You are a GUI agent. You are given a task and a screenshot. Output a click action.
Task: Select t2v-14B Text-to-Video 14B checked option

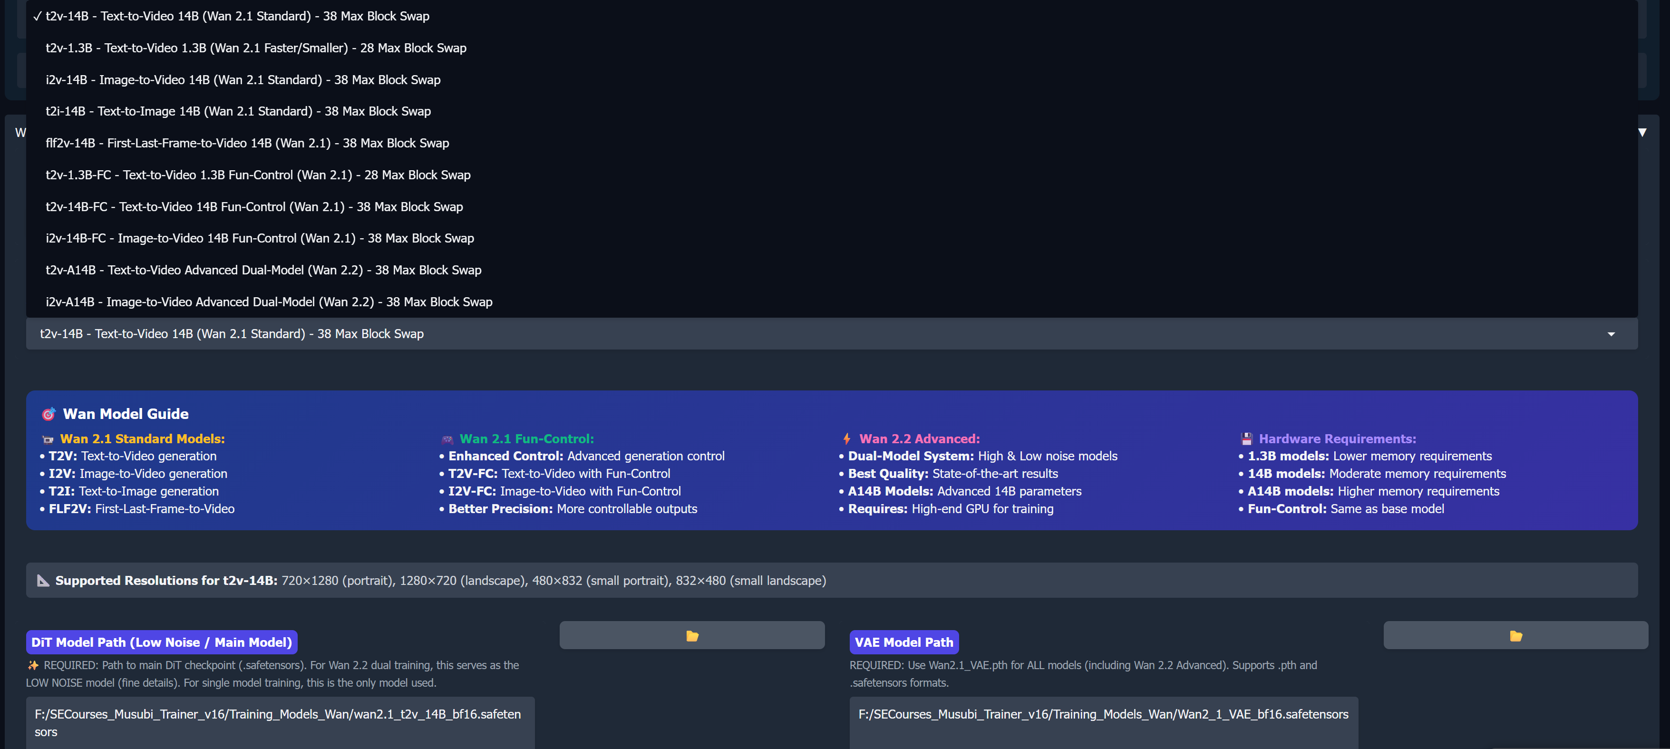click(832, 16)
